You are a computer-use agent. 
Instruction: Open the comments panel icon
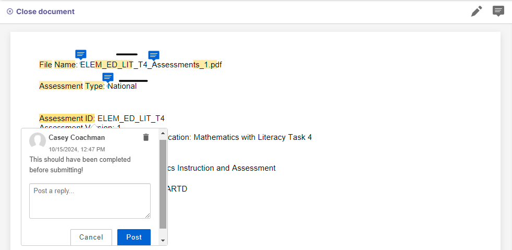(498, 11)
